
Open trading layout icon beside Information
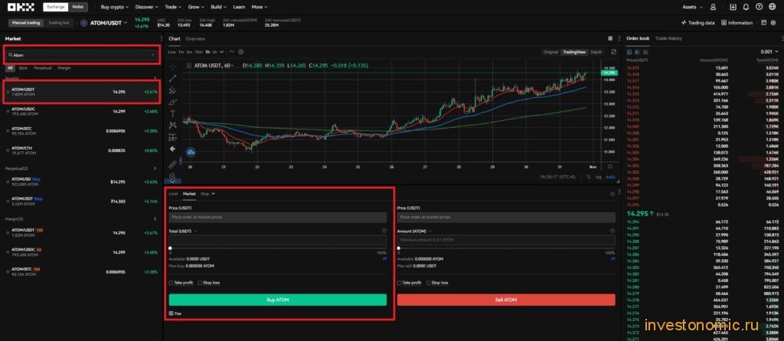click(x=763, y=22)
